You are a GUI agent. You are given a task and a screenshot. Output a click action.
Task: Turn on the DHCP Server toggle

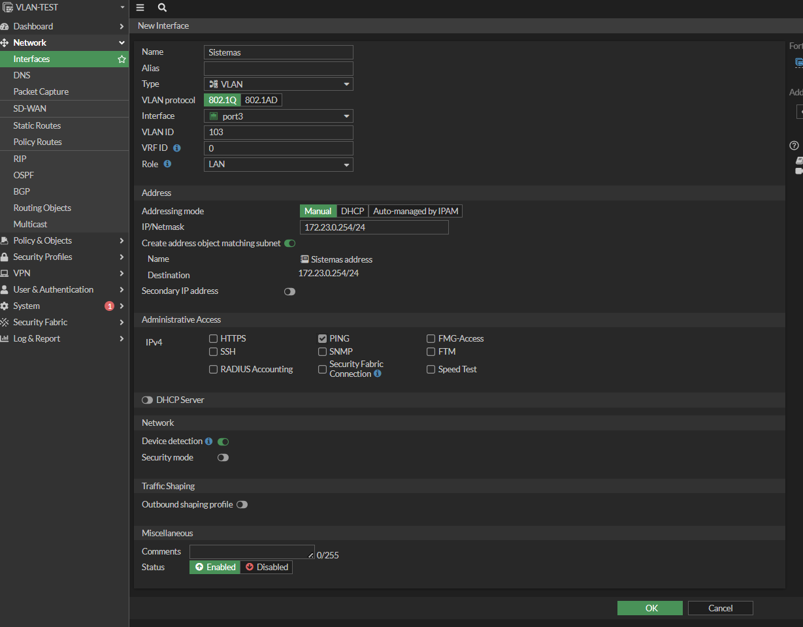147,400
